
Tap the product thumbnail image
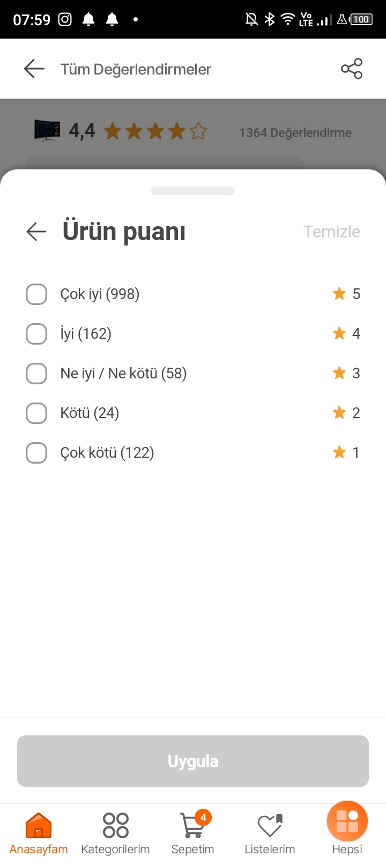[x=47, y=130]
